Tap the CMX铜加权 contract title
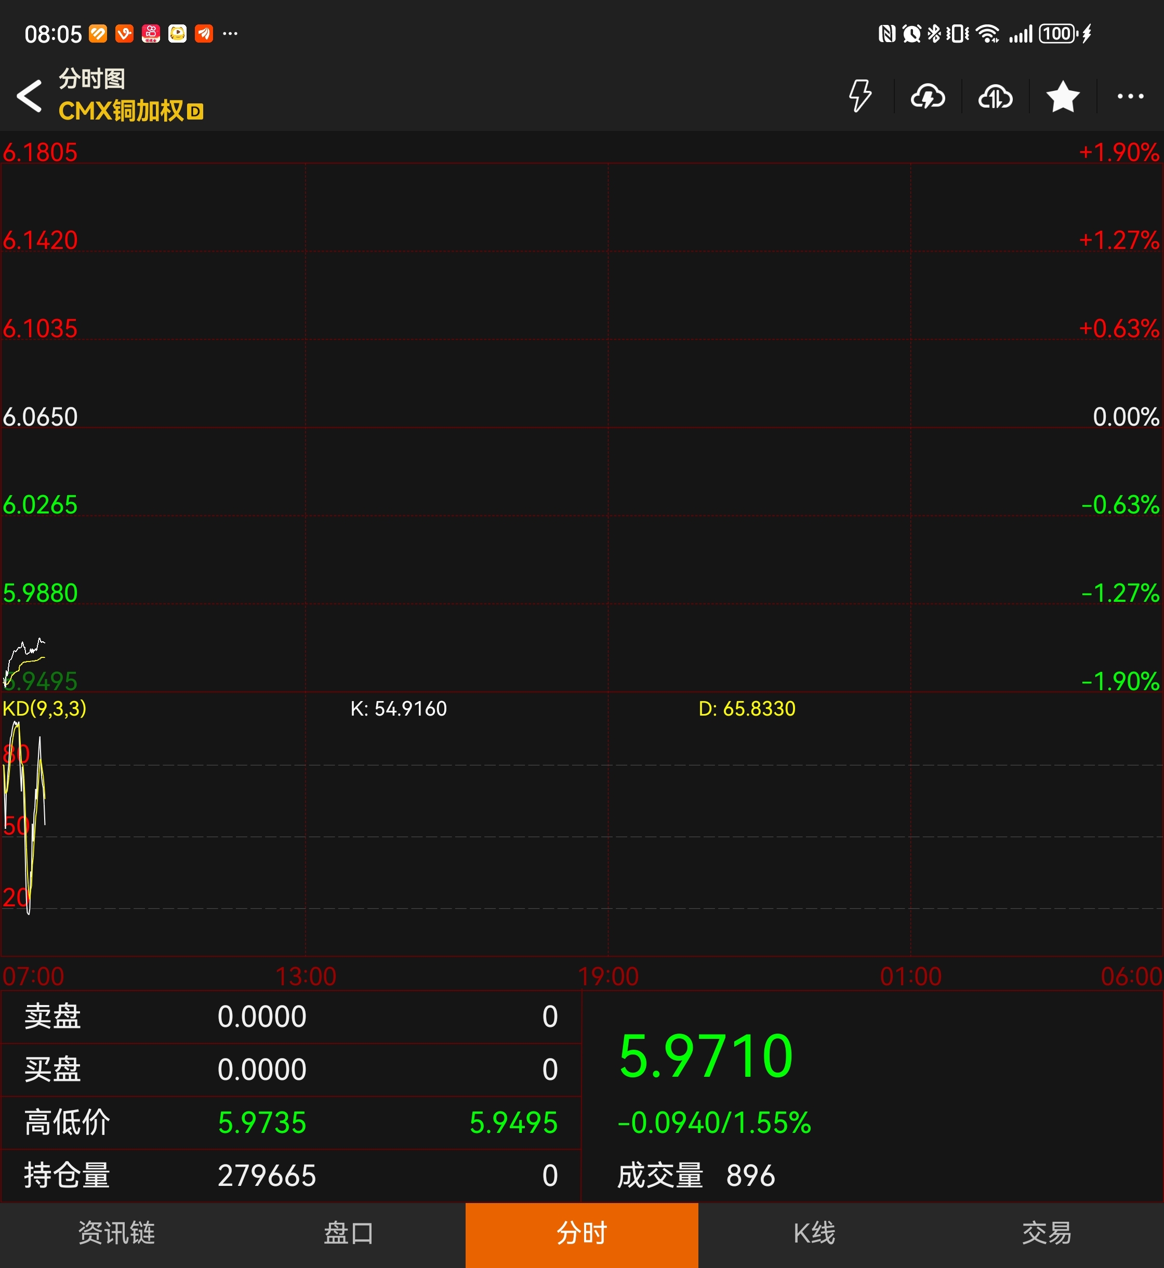Viewport: 1164px width, 1268px height. tap(121, 112)
